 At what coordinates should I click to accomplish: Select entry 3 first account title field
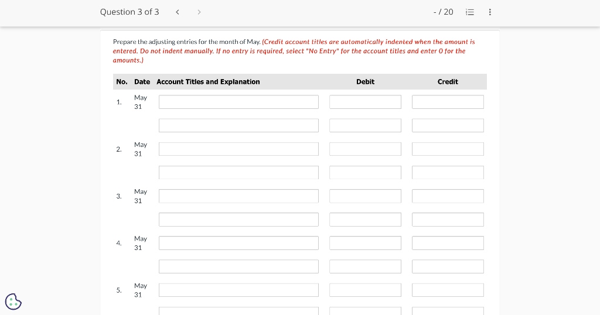click(239, 196)
